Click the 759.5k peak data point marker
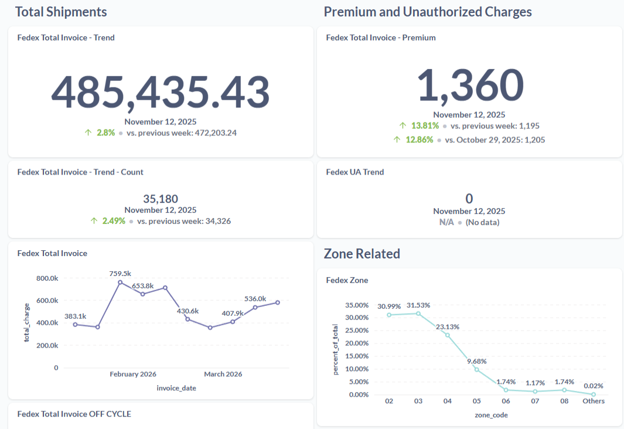The width and height of the screenshot is (624, 429). click(121, 283)
